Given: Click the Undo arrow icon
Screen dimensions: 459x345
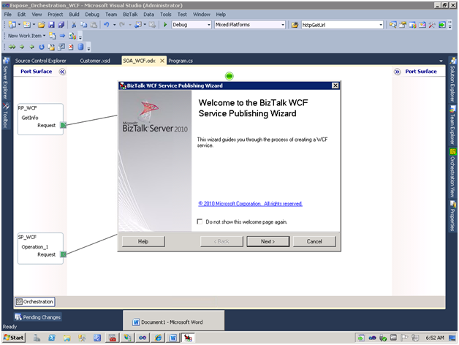Looking at the screenshot, I should tap(107, 25).
